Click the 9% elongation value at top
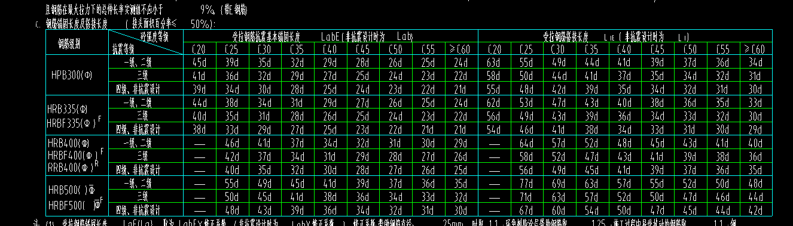 [208, 10]
